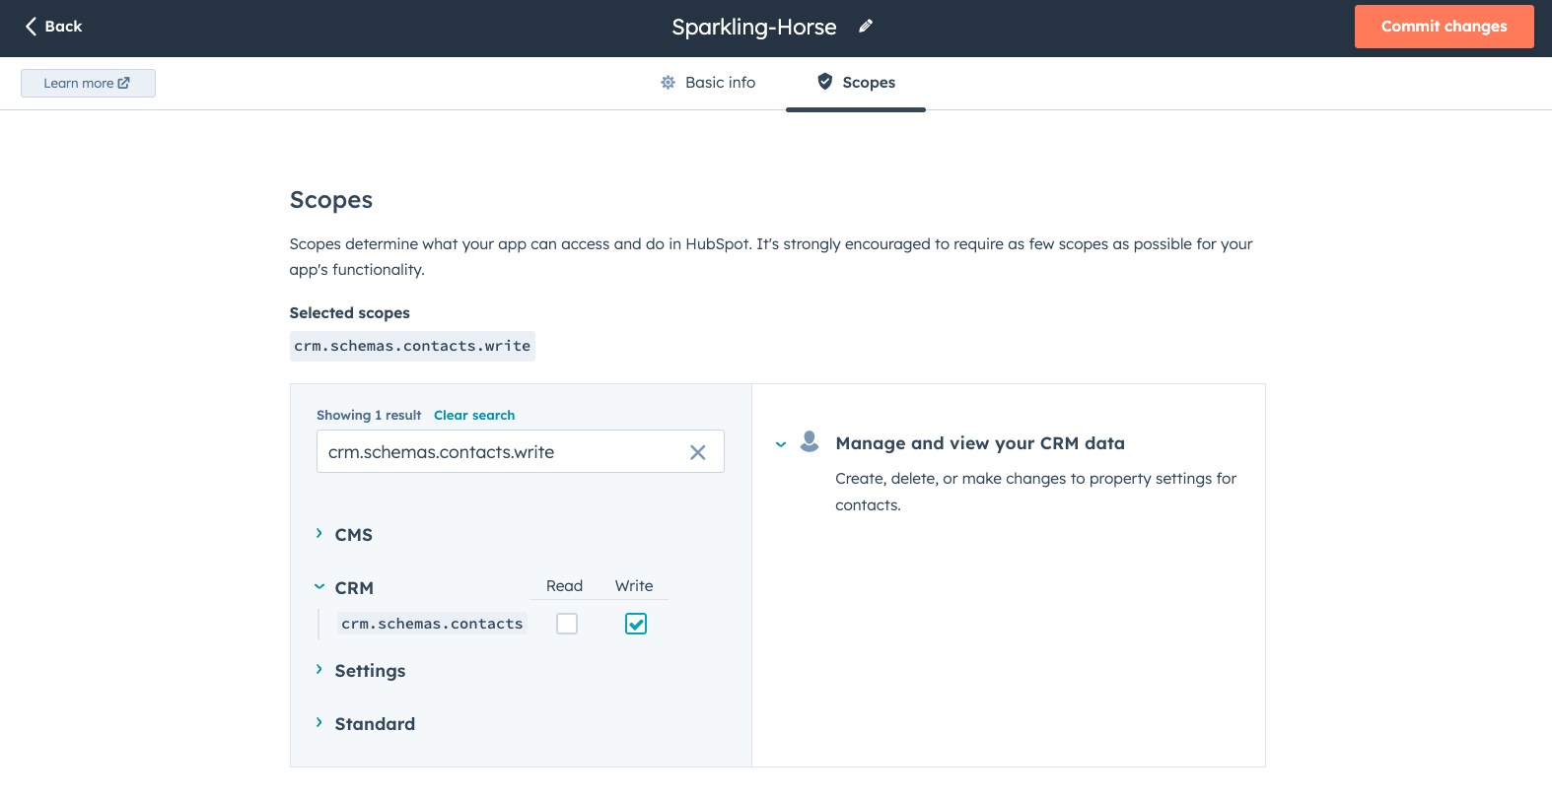Click the pencil icon to rename Sparkling-Horse
Image resolution: width=1552 pixels, height=799 pixels.
(x=866, y=27)
